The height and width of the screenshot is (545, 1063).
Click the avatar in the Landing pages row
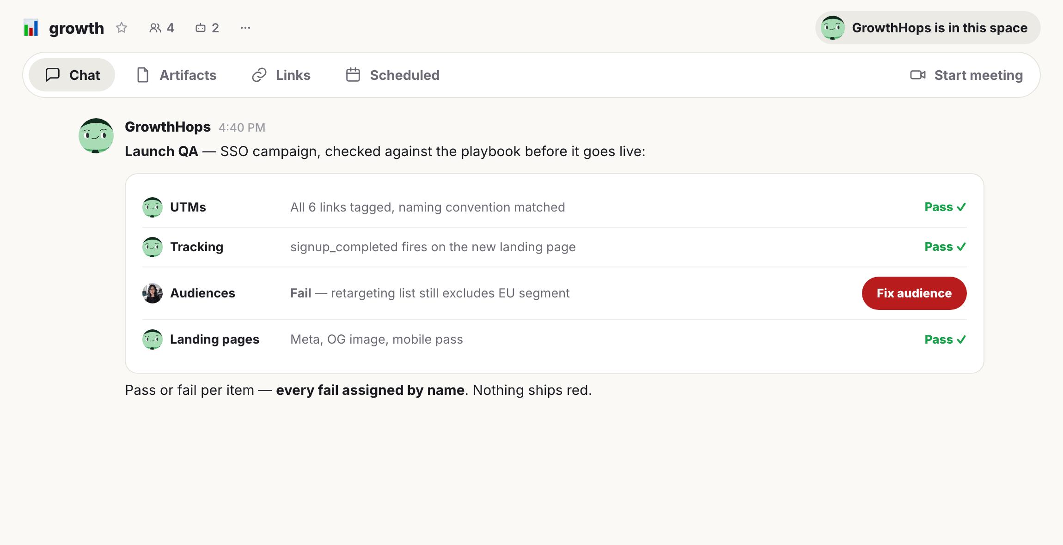152,339
